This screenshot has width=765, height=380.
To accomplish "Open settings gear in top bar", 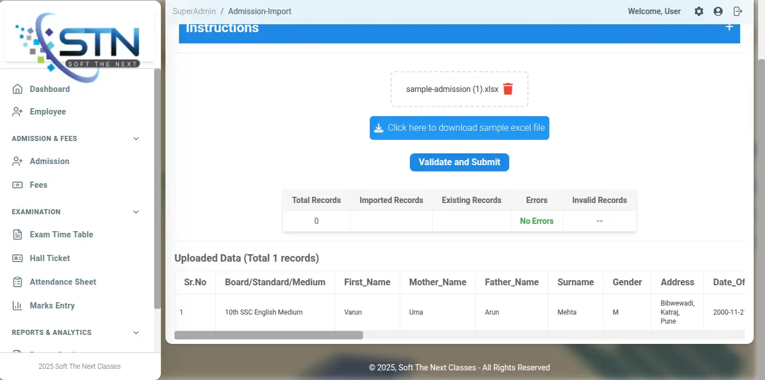I will (699, 11).
